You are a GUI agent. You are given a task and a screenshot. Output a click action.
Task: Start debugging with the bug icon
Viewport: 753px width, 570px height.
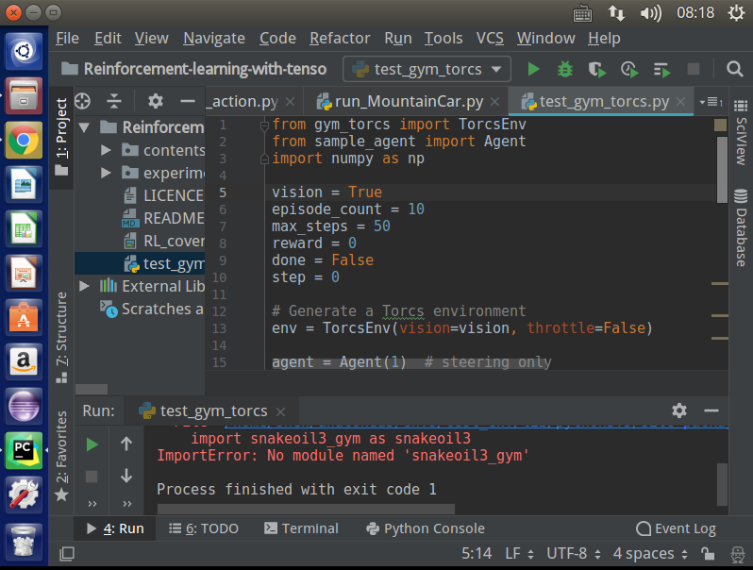[565, 69]
